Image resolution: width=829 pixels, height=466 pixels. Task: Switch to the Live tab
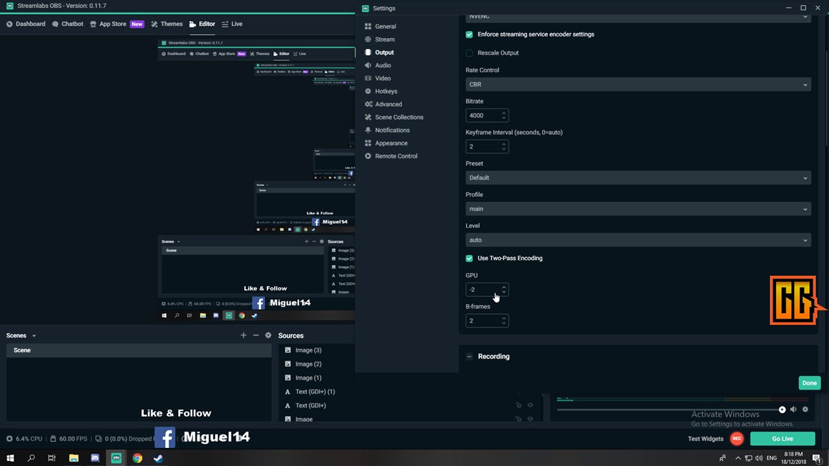click(232, 24)
